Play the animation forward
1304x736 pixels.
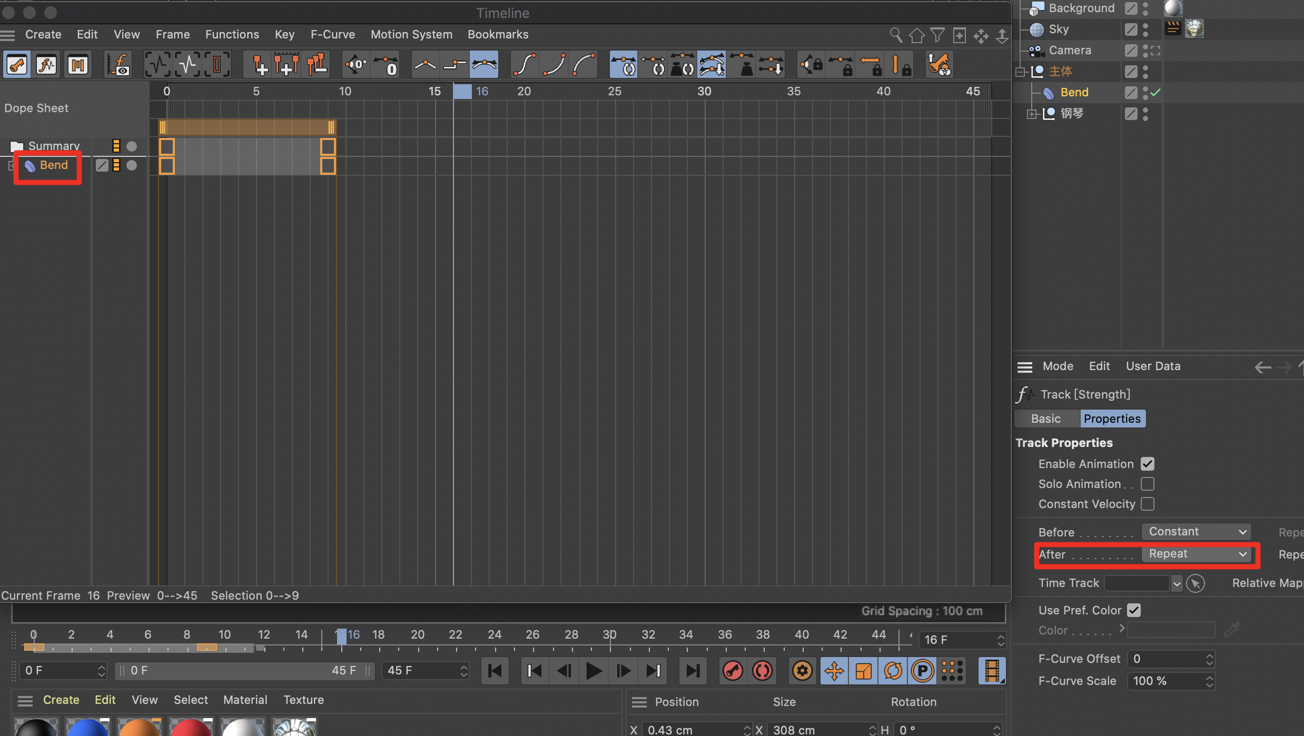(x=594, y=671)
